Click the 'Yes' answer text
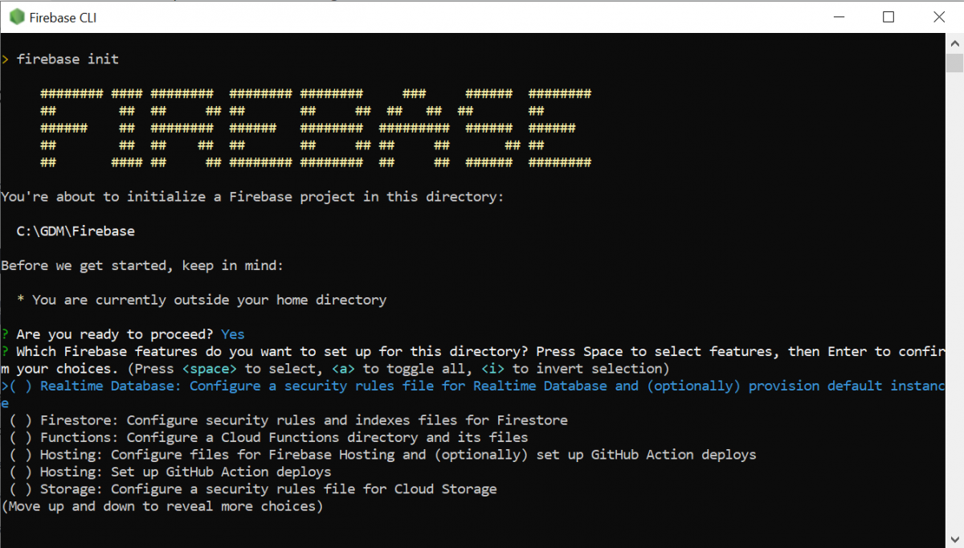 pyautogui.click(x=233, y=334)
